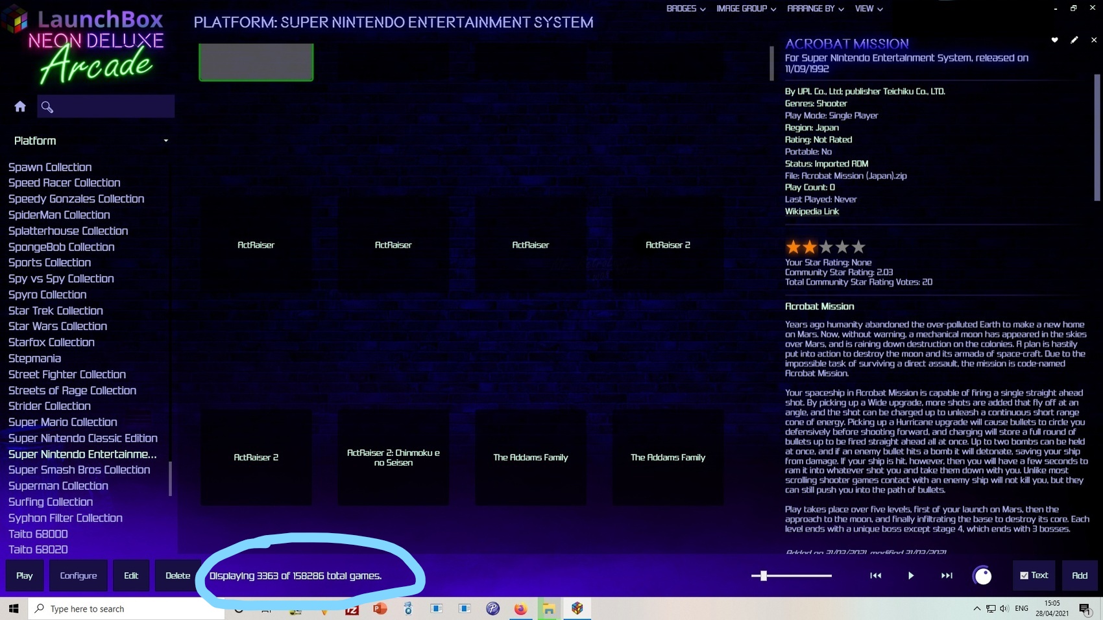Switch to Firefox in the taskbar
This screenshot has height=620, width=1103.
[x=520, y=608]
